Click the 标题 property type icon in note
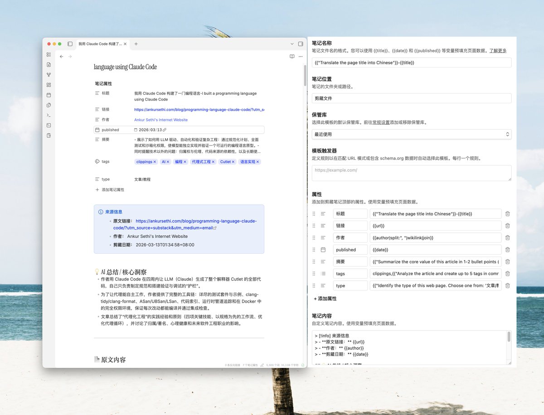Image resolution: width=544 pixels, height=415 pixels. (x=97, y=93)
